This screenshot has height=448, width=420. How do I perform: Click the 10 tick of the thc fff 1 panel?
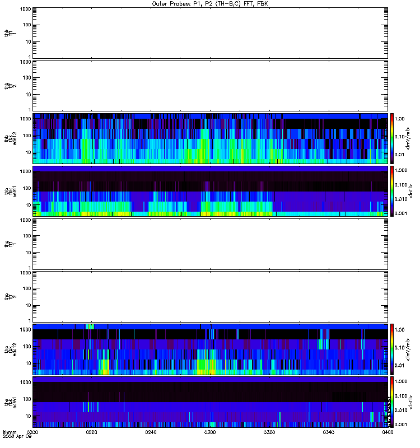click(x=29, y=253)
